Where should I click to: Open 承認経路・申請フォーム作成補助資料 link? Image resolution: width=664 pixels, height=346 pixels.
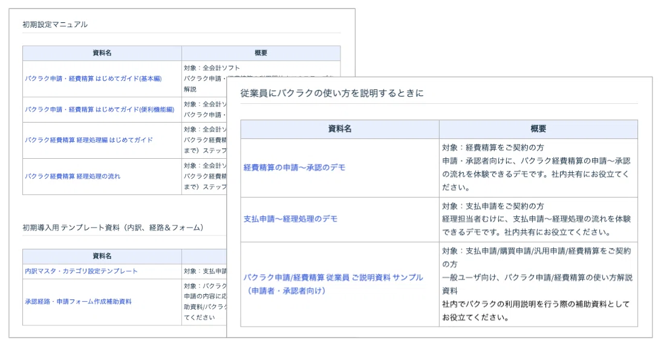[78, 301]
